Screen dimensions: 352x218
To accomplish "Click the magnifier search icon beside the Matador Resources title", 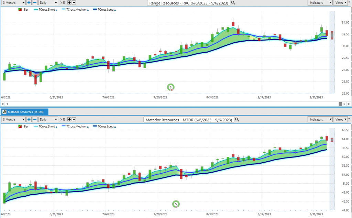I will coord(237,120).
